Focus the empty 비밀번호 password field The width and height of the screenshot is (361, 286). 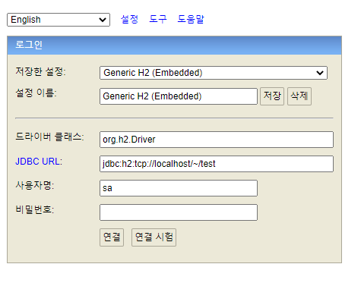click(179, 212)
